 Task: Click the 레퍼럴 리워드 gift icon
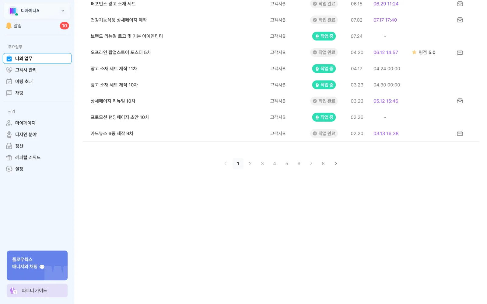9,157
